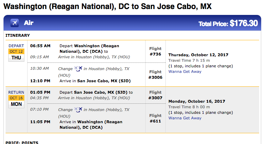Click the MON day label under Return
Viewport: 264px width, 144px height.
click(x=16, y=104)
